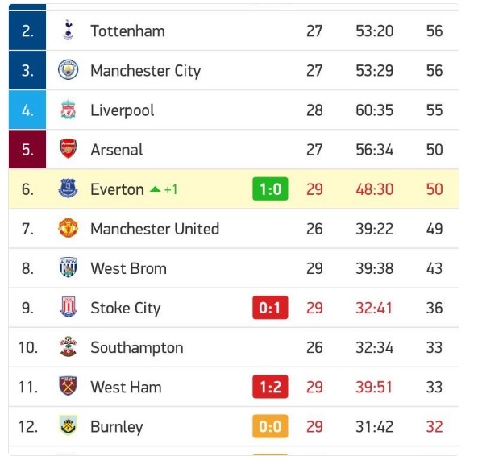Open Stoke City's red 0:1 score badge
Image resolution: width=478 pixels, height=456 pixels.
[270, 308]
